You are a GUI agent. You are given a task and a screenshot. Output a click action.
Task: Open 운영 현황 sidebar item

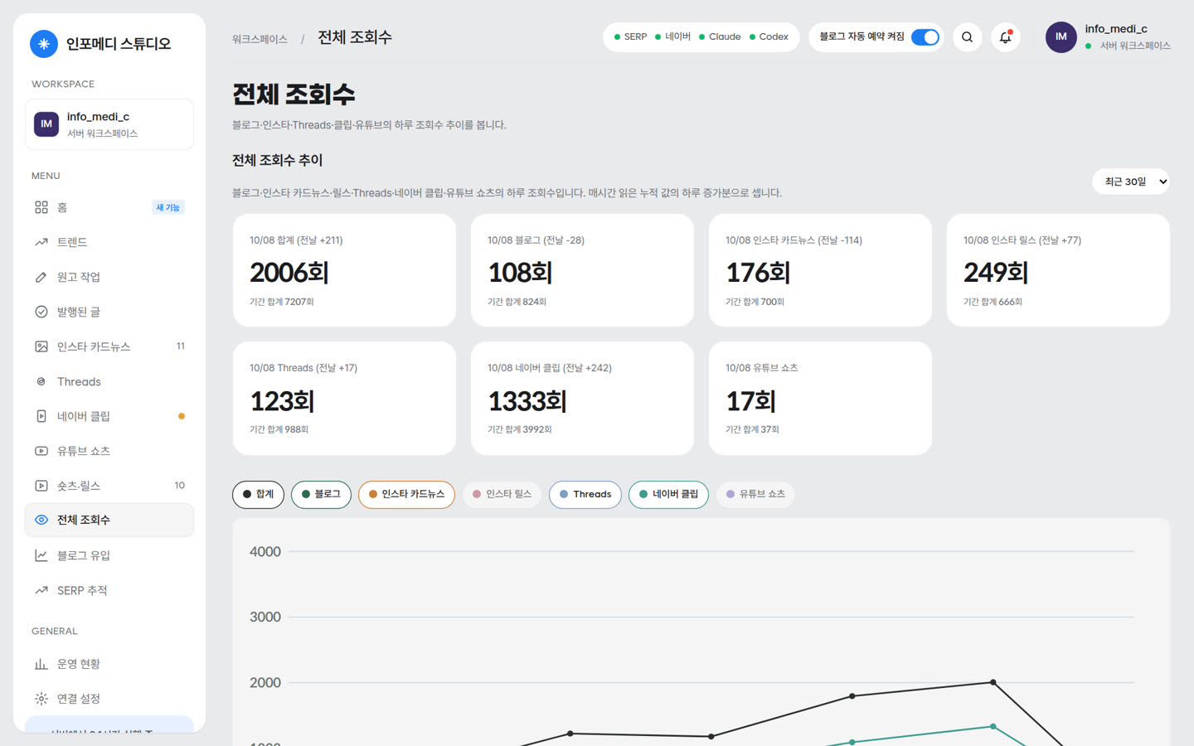(109, 664)
